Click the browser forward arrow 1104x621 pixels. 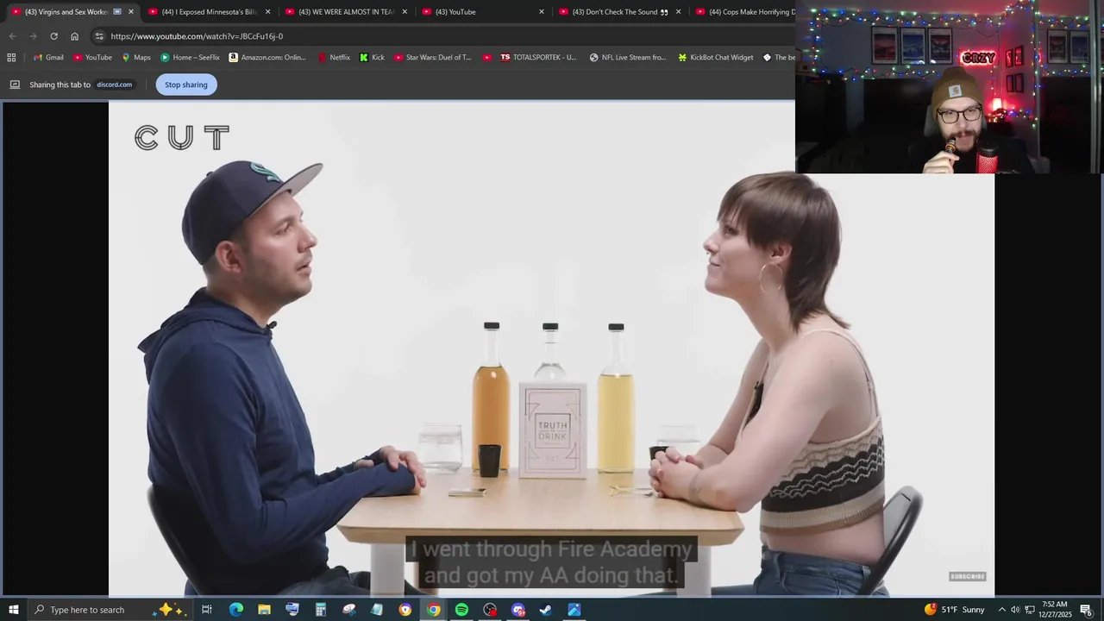[x=33, y=36]
